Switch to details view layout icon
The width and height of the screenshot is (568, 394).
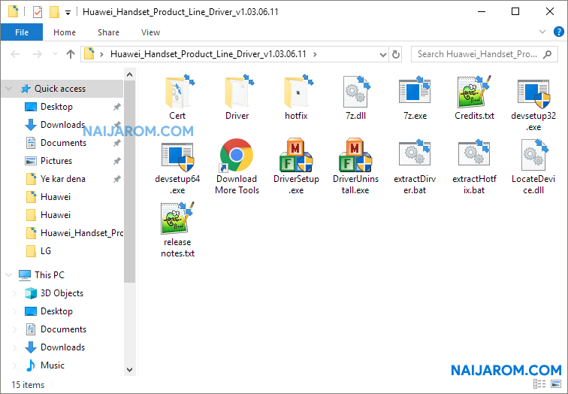point(539,384)
